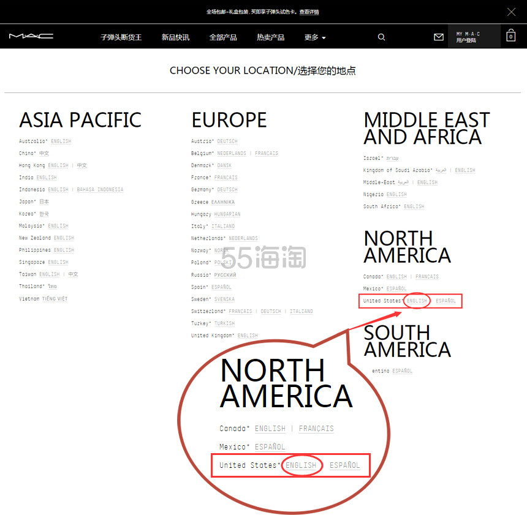Select Taiwan 中文 link

[x=73, y=274]
